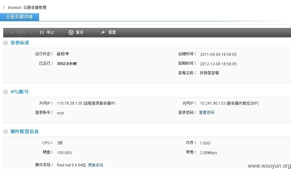The width and height of the screenshot is (291, 169).
Task: Click the running status value 运行中
Action: tap(63, 54)
